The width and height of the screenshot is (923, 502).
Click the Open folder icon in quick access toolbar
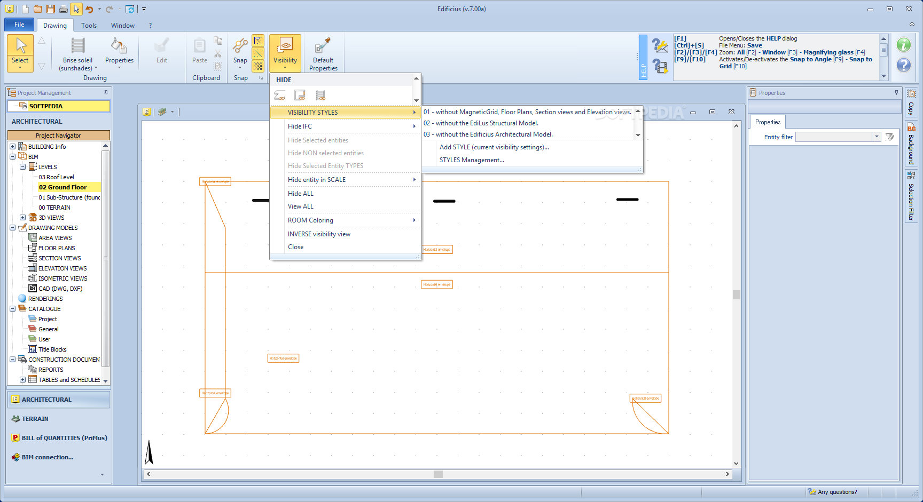[x=38, y=9]
